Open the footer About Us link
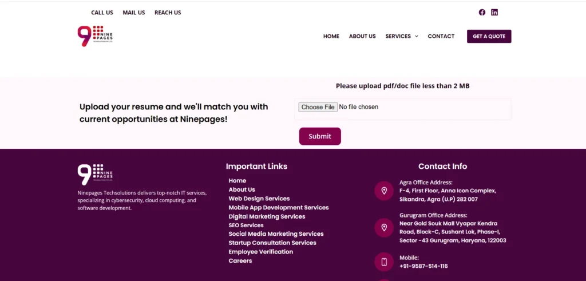 click(x=242, y=189)
